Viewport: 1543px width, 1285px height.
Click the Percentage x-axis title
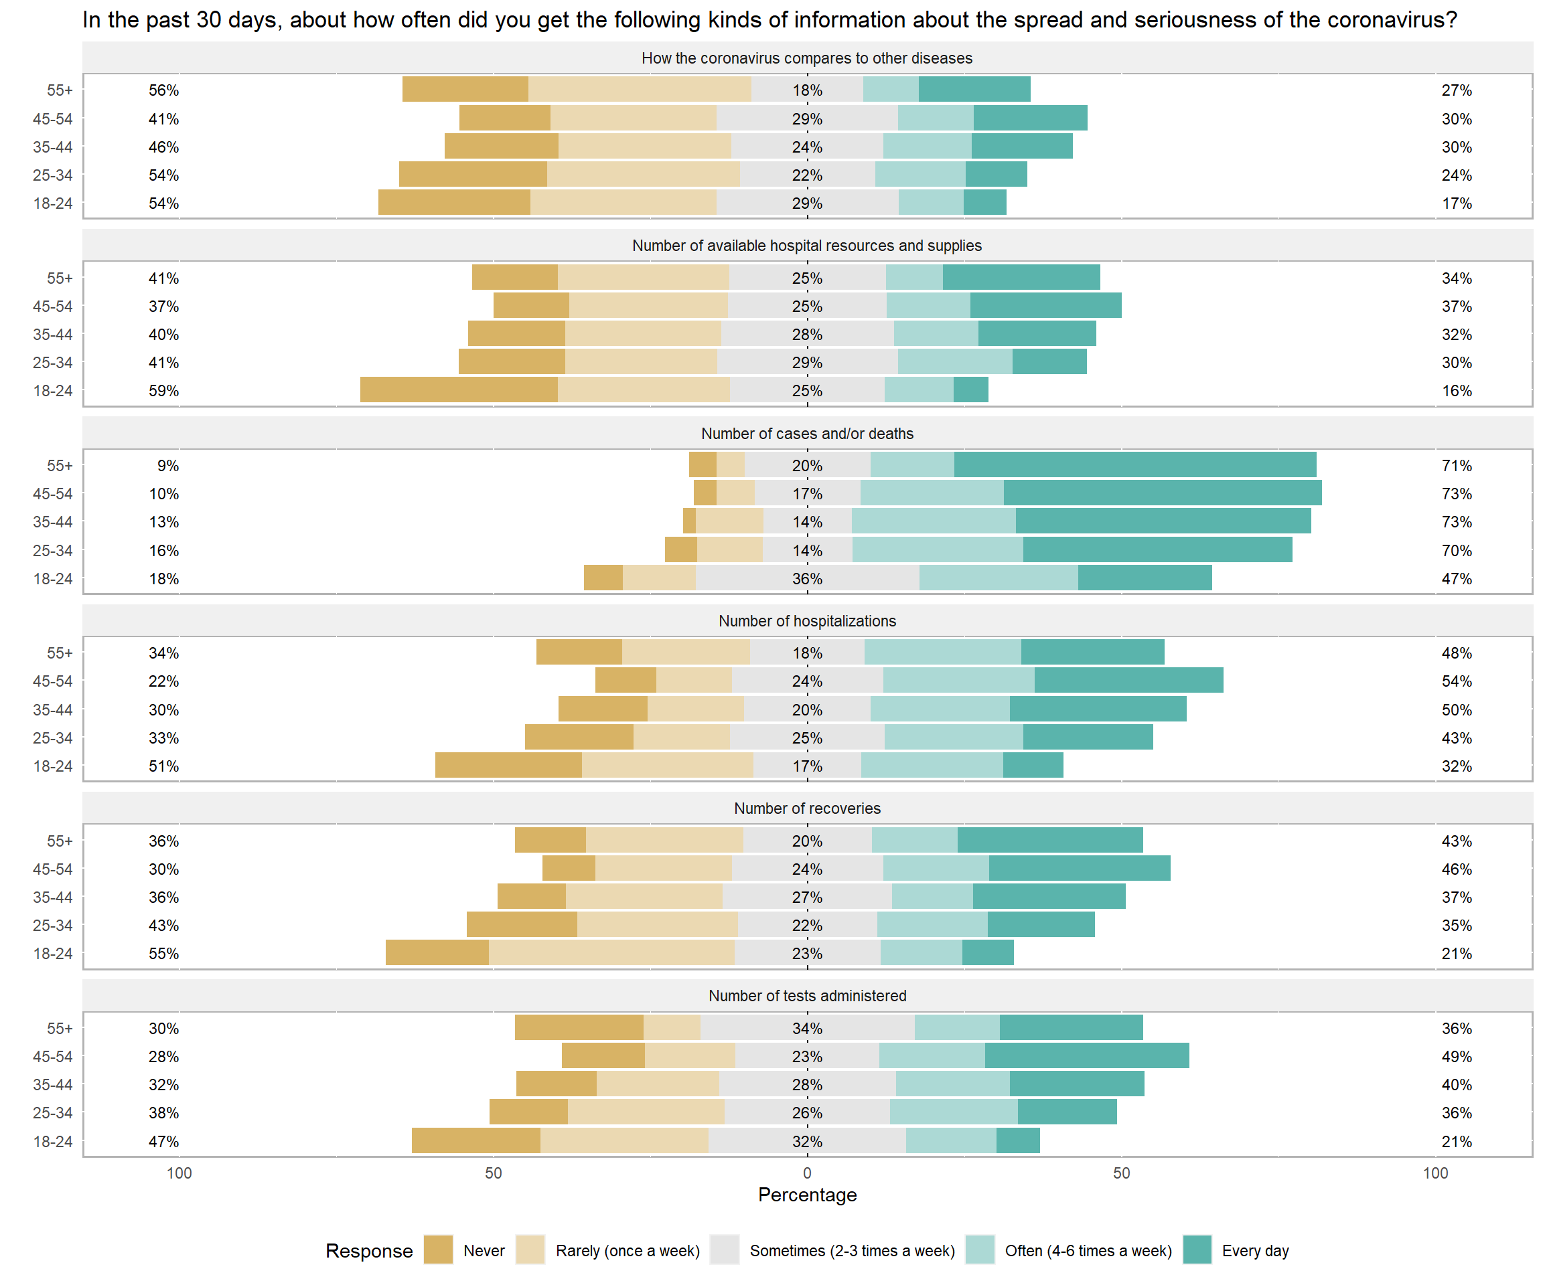tap(807, 1195)
